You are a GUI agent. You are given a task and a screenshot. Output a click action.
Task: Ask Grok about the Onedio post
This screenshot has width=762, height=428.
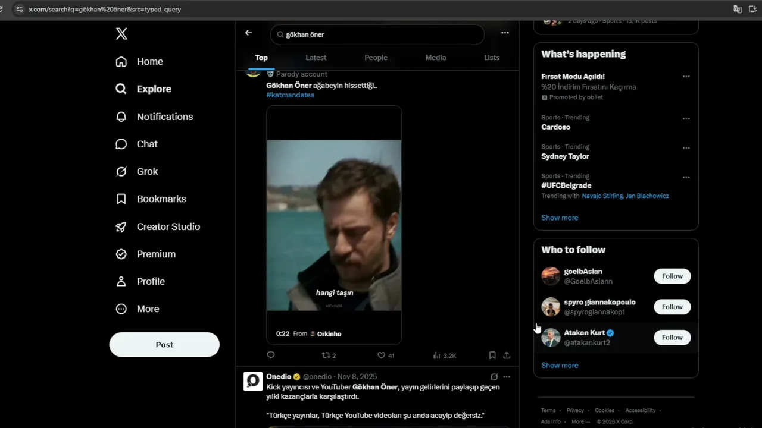click(494, 377)
